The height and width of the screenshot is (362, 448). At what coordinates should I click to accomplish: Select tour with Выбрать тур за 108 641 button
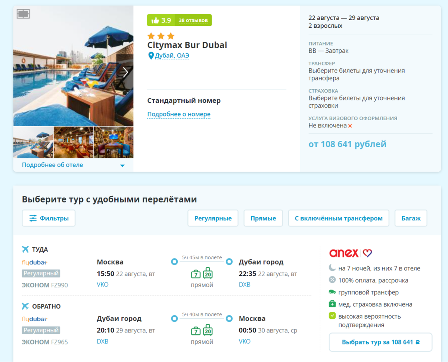[380, 342]
